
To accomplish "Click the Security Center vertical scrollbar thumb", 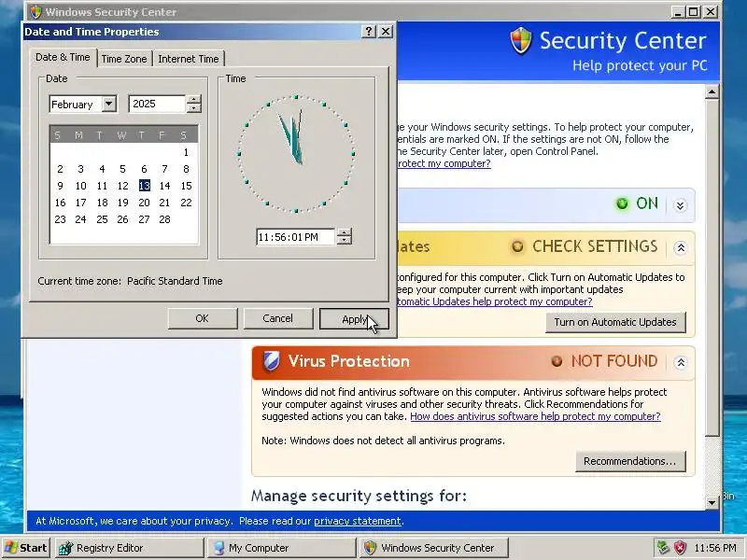I will [712, 267].
